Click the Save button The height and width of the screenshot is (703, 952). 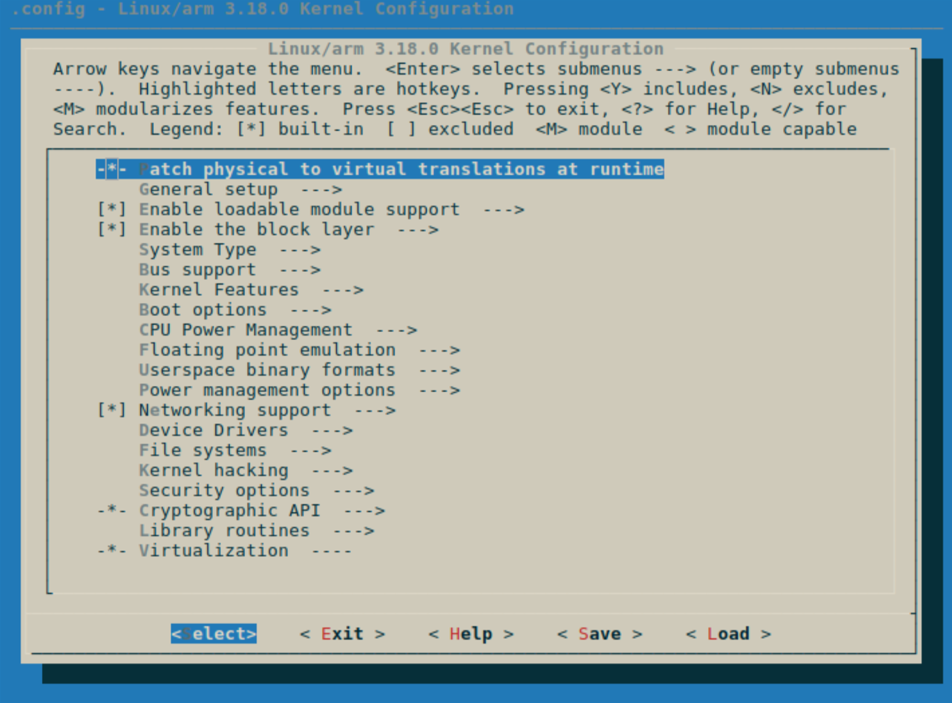(599, 634)
